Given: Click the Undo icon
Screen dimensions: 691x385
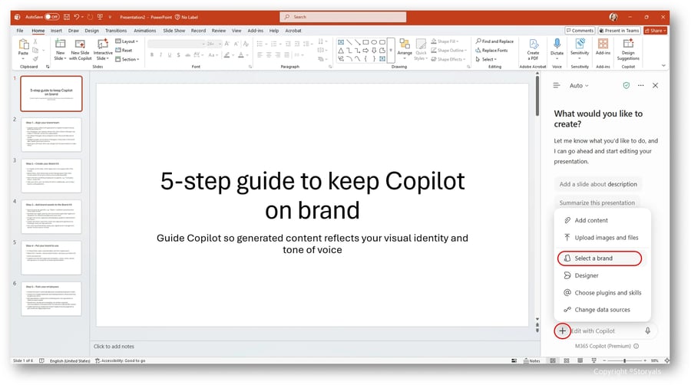Looking at the screenshot, I should point(77,17).
